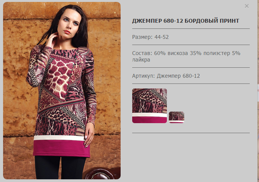Image resolution: width=259 pixels, height=182 pixels.
Task: Close the product popup with the X icon
Action: tap(247, 6)
